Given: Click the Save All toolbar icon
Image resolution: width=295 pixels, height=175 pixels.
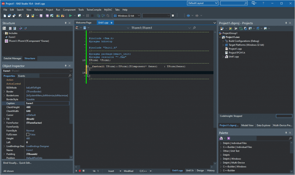Looking at the screenshot, I should tap(47, 16).
